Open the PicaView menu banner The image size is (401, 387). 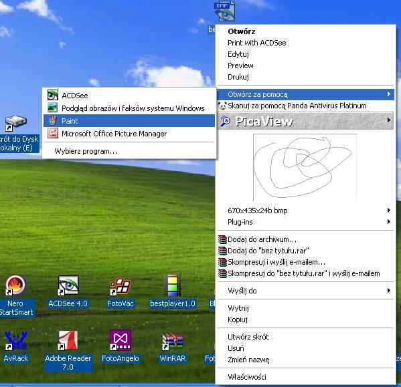pos(305,121)
